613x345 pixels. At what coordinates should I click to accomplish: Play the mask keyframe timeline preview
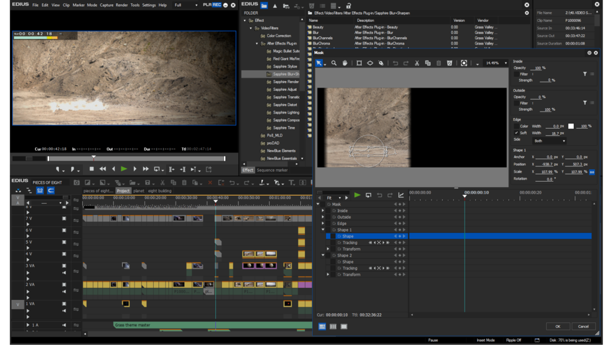tap(357, 195)
